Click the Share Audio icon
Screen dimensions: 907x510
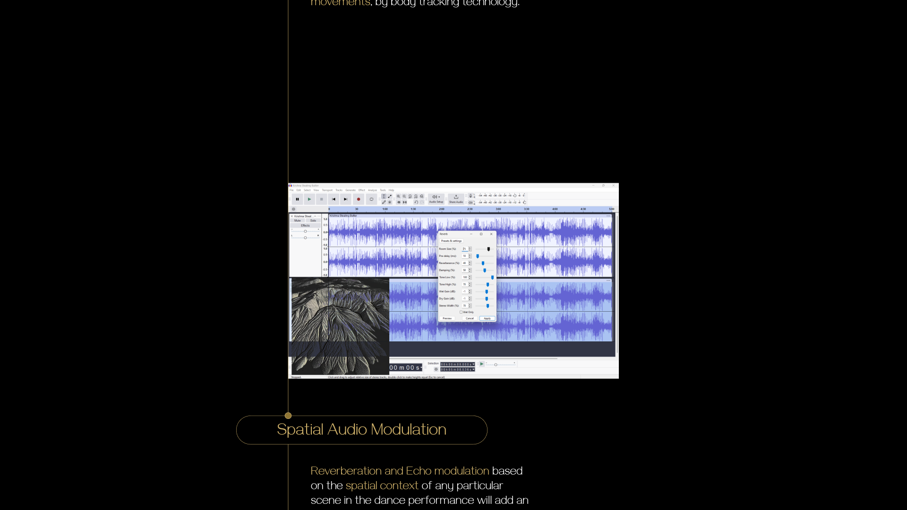click(x=456, y=197)
